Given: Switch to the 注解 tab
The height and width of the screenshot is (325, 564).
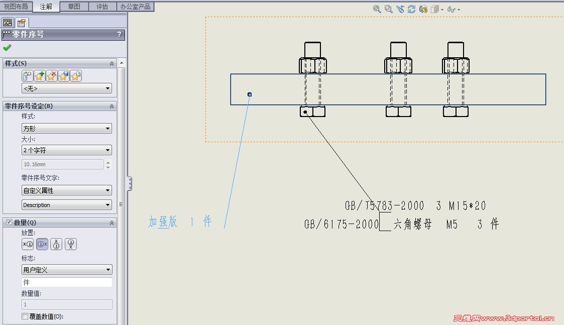Looking at the screenshot, I should coord(46,7).
